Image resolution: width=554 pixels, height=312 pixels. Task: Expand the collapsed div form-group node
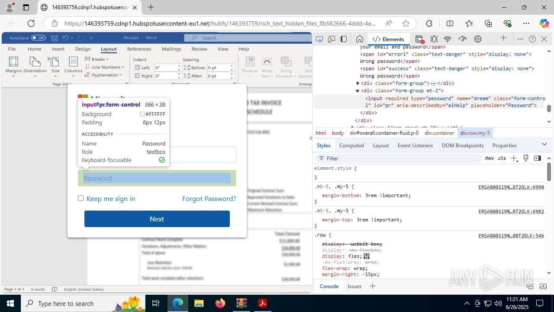coord(358,83)
